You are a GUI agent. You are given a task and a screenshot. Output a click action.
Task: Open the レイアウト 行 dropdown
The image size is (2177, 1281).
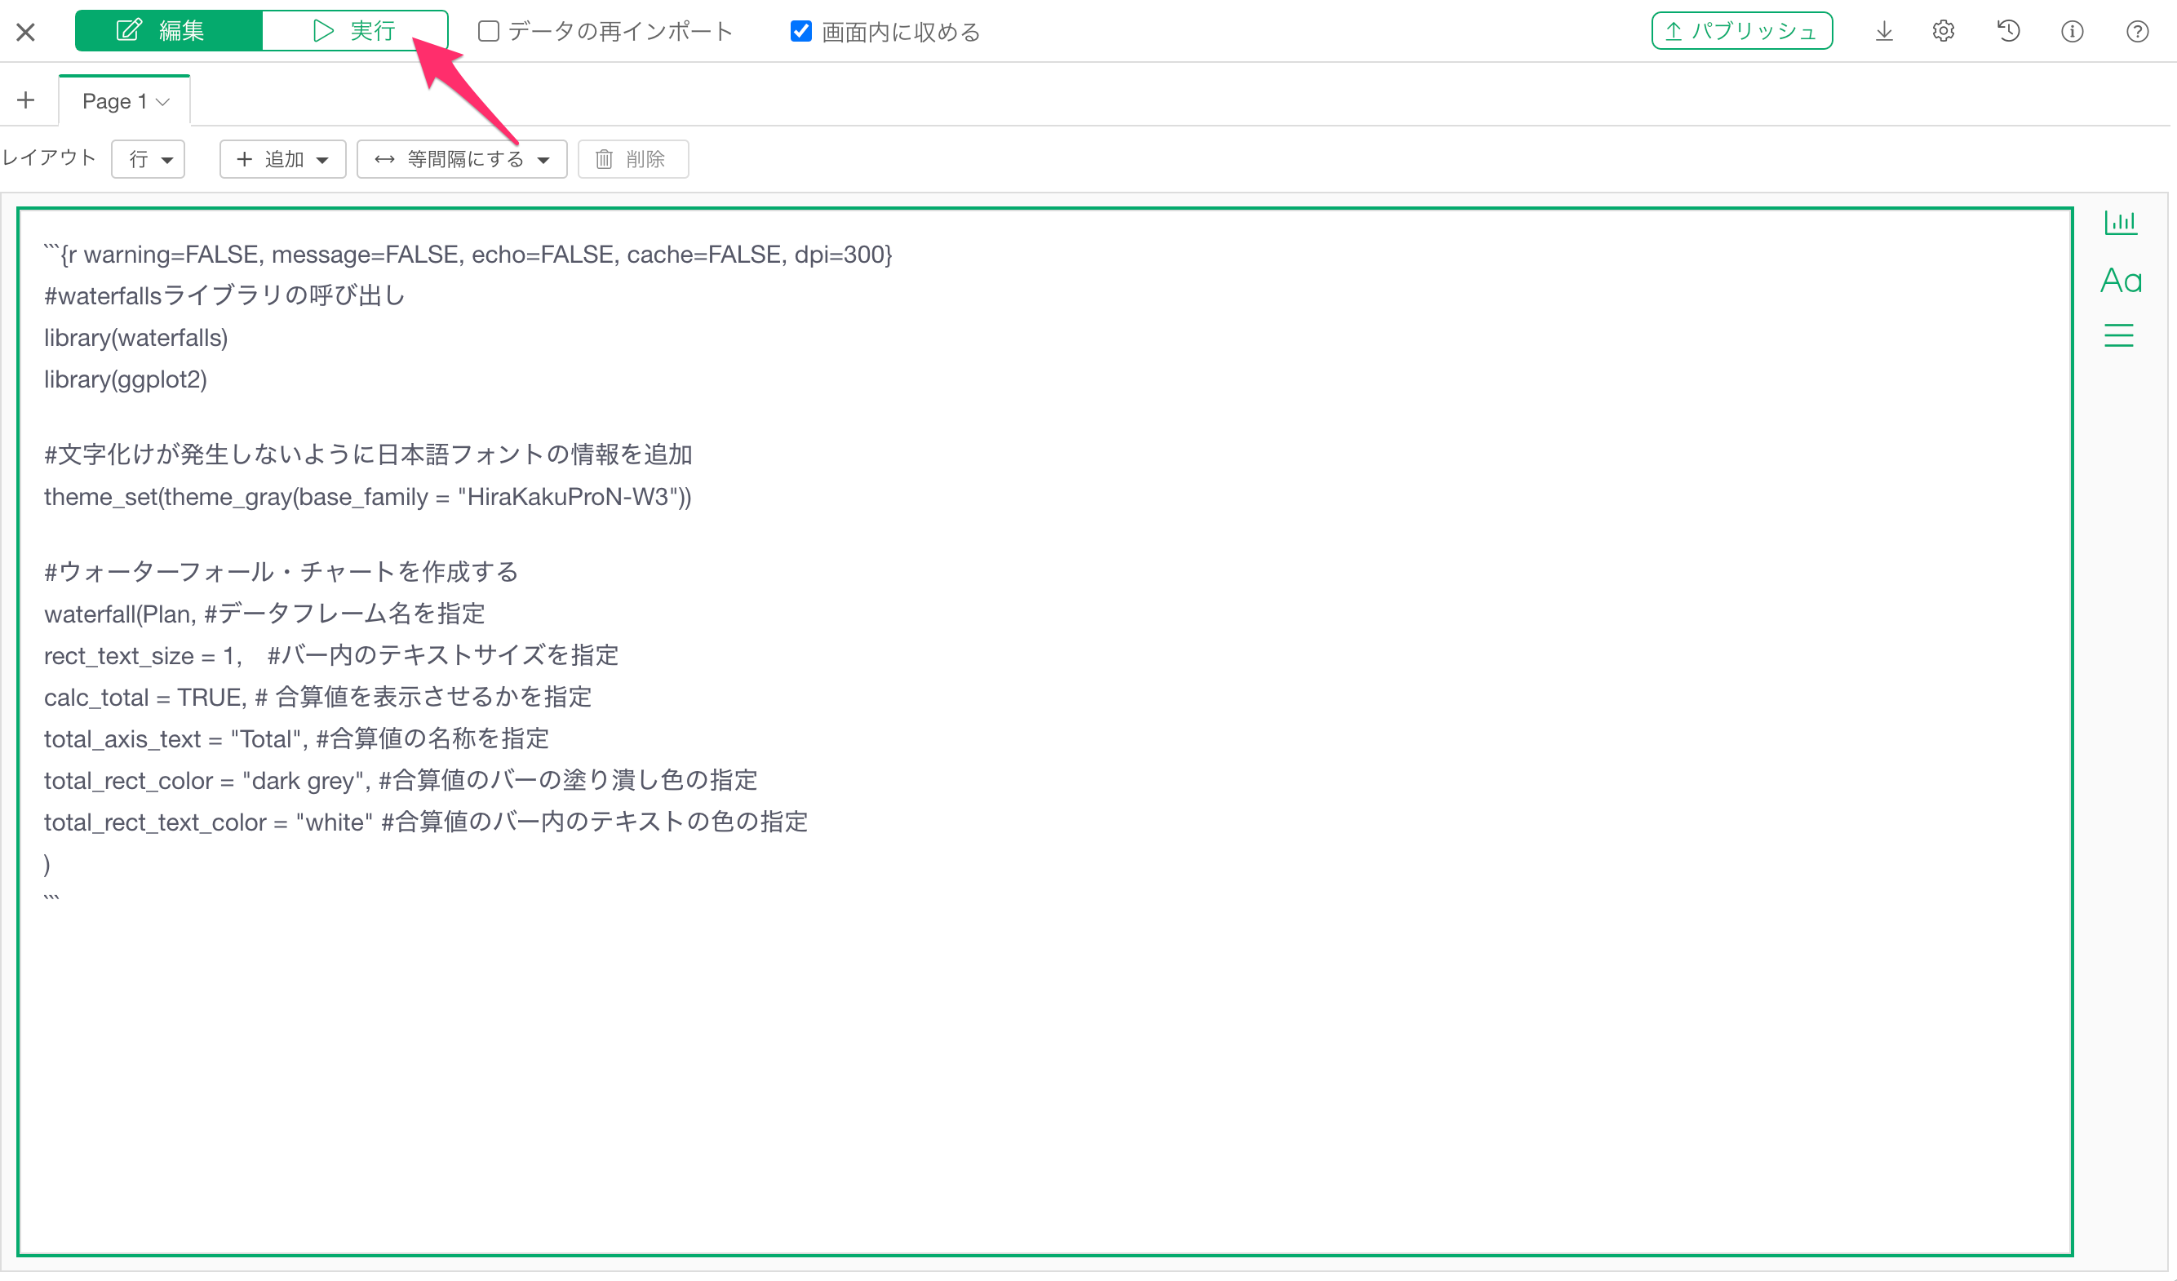[x=149, y=159]
